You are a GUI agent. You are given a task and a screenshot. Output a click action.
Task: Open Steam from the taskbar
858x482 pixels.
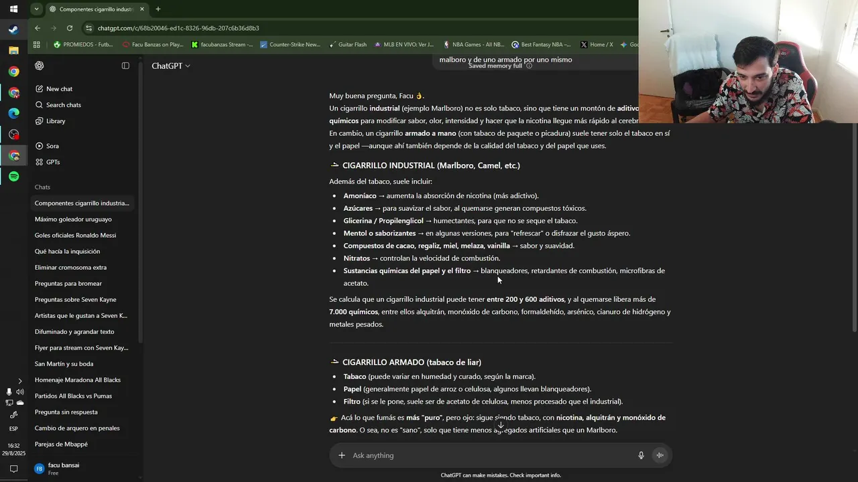tap(13, 29)
